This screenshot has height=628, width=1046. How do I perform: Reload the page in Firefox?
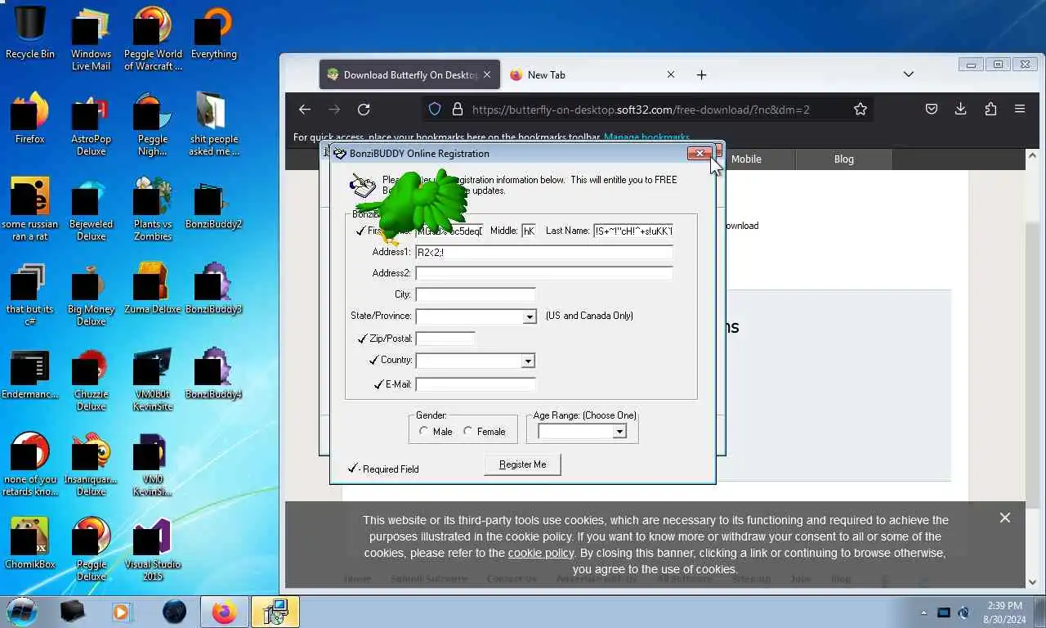coord(364,109)
